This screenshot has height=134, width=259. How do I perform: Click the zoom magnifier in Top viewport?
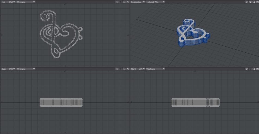124,2
